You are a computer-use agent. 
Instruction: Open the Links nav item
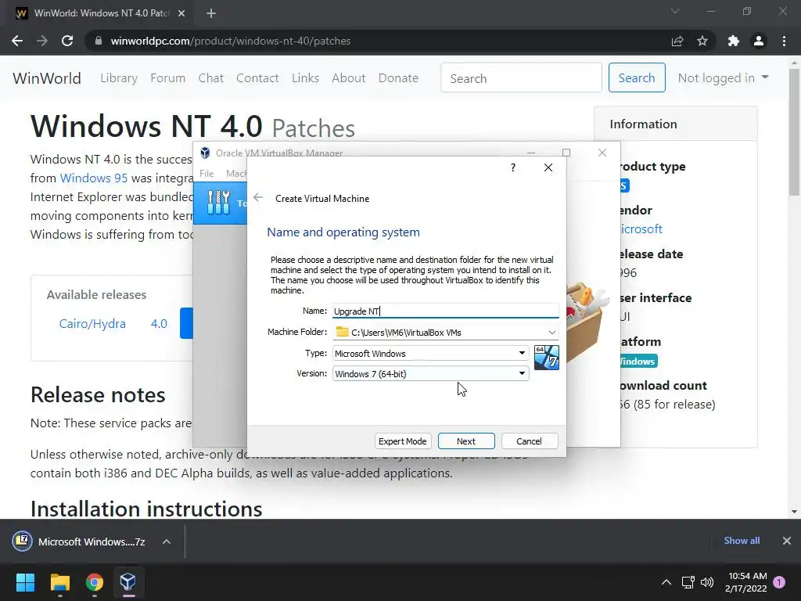[x=306, y=77]
